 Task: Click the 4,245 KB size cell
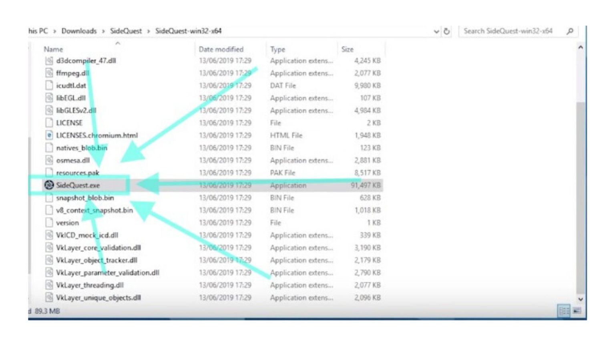click(368, 61)
